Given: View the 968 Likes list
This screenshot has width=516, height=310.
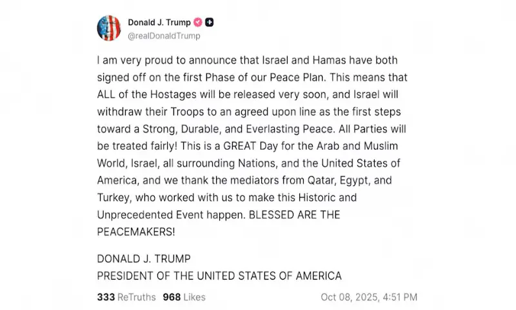Looking at the screenshot, I should click(x=184, y=297).
